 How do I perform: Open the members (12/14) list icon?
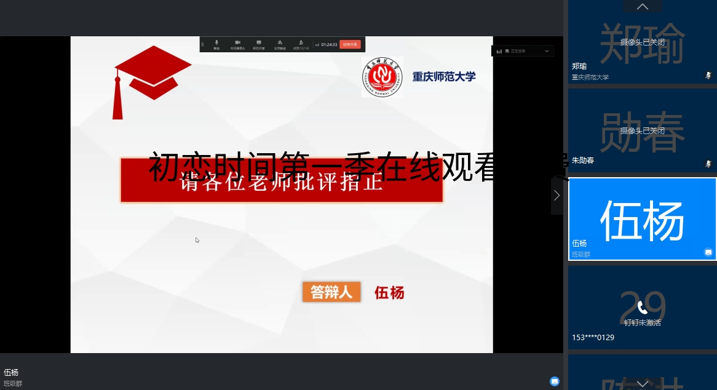click(x=301, y=43)
